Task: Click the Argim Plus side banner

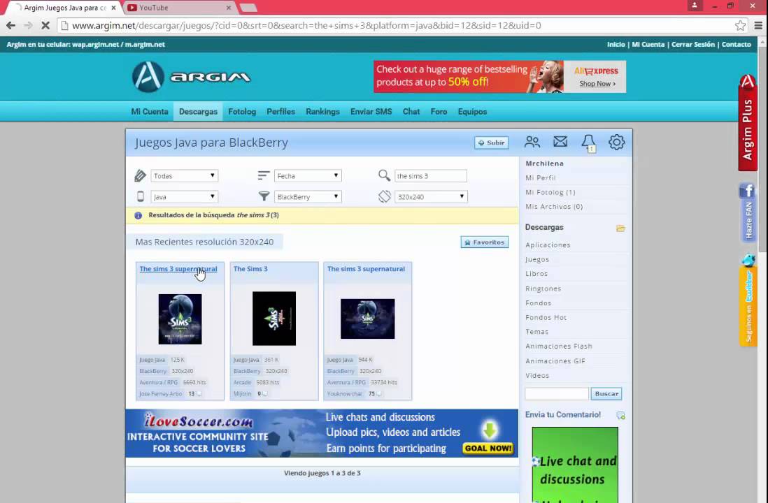Action: [x=748, y=122]
